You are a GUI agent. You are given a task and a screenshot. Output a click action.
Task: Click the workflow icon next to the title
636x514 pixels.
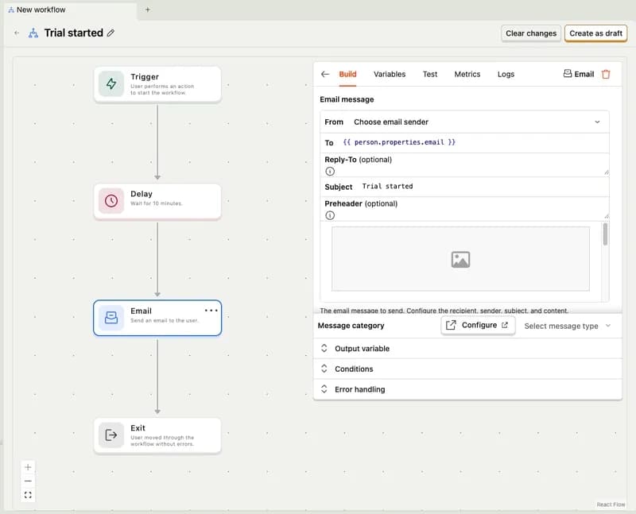(34, 33)
